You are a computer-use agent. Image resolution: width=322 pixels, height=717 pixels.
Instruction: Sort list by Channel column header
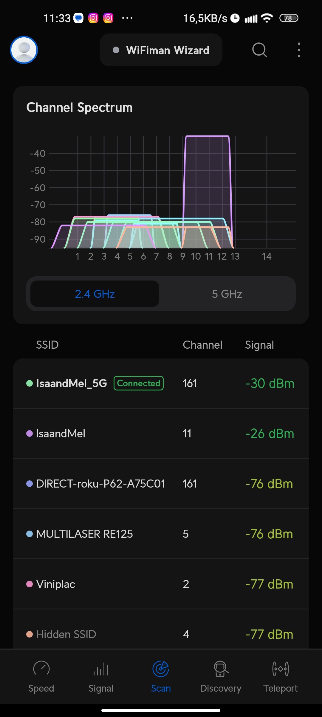point(202,345)
